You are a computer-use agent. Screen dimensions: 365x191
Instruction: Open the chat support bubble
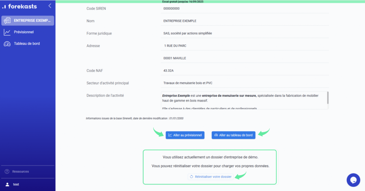point(353,180)
